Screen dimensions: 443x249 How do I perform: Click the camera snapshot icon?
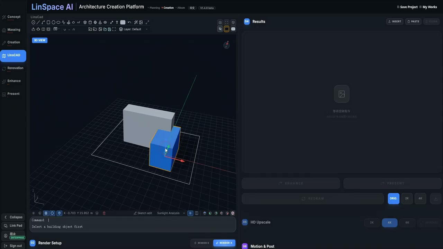click(x=220, y=22)
